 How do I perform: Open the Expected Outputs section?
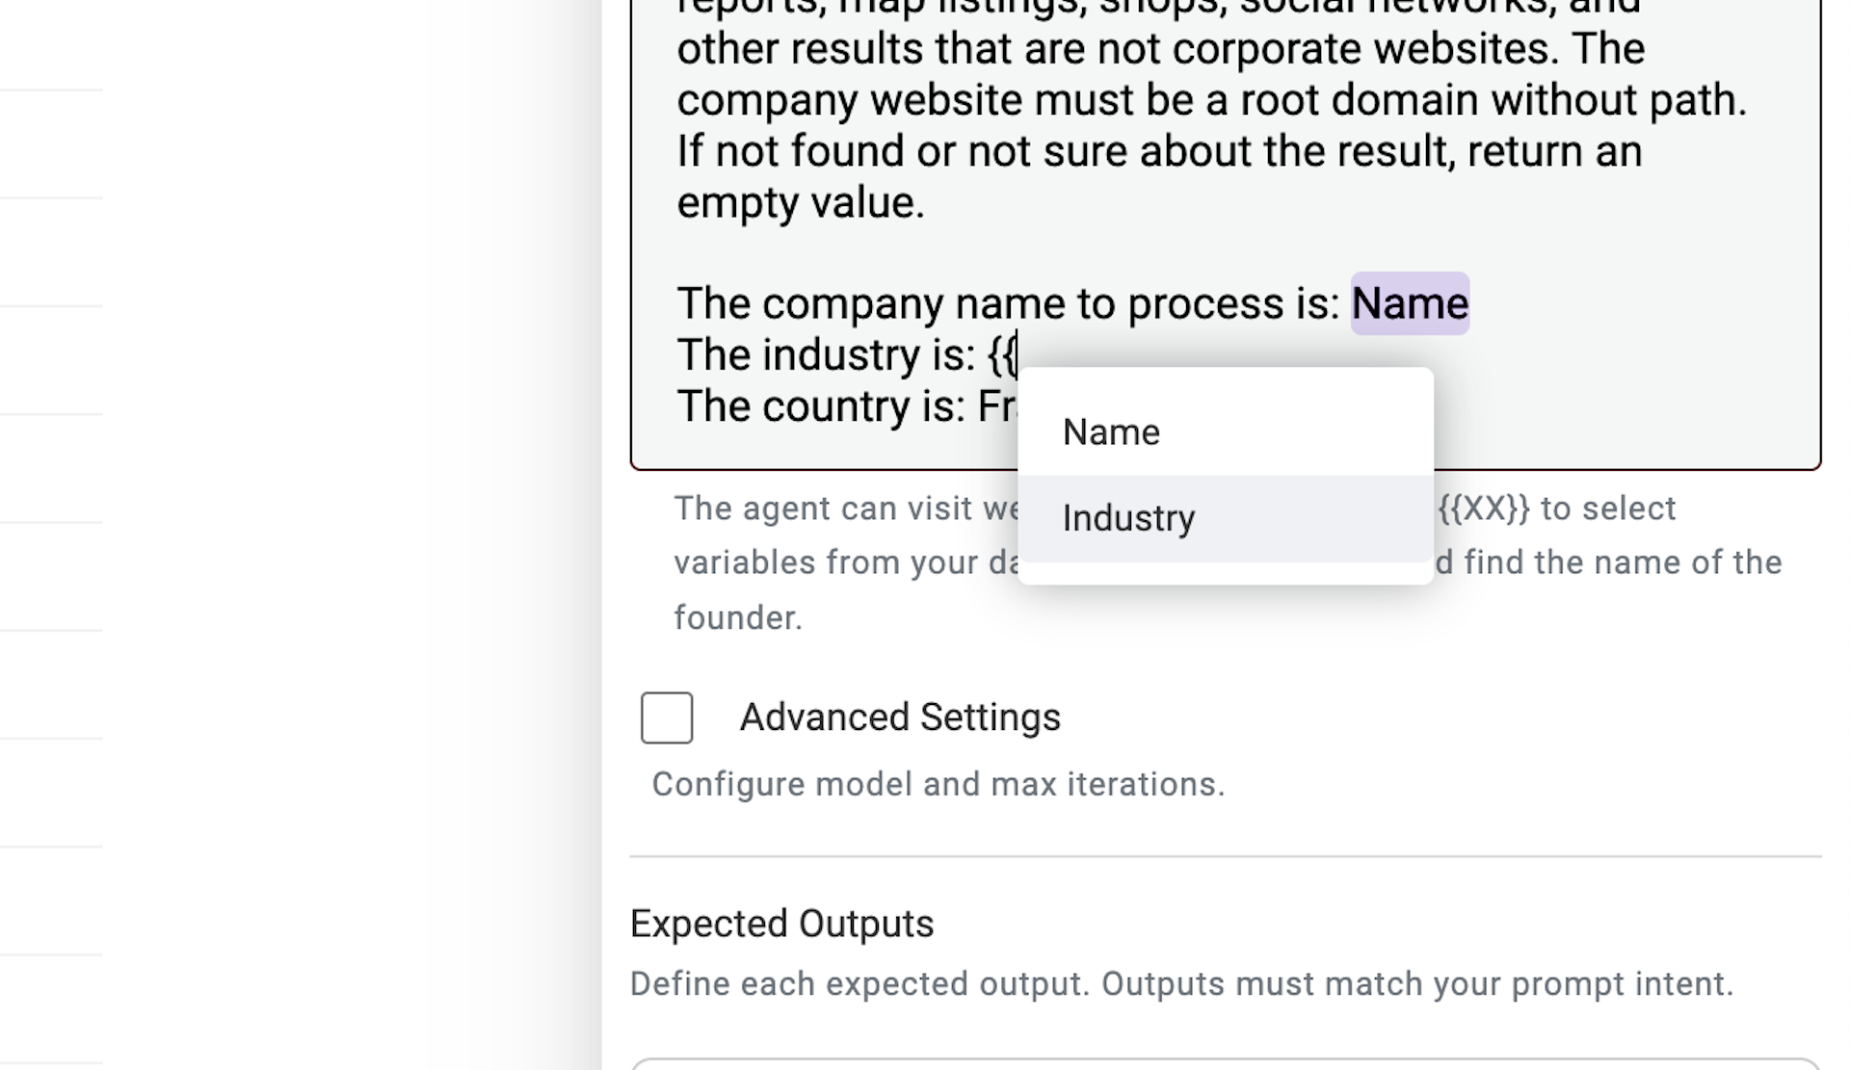pos(781,923)
